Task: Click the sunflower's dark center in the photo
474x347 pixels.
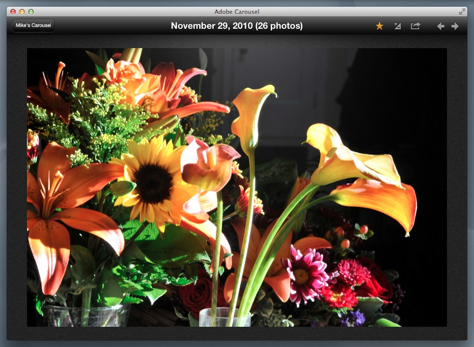Action: coord(153,183)
